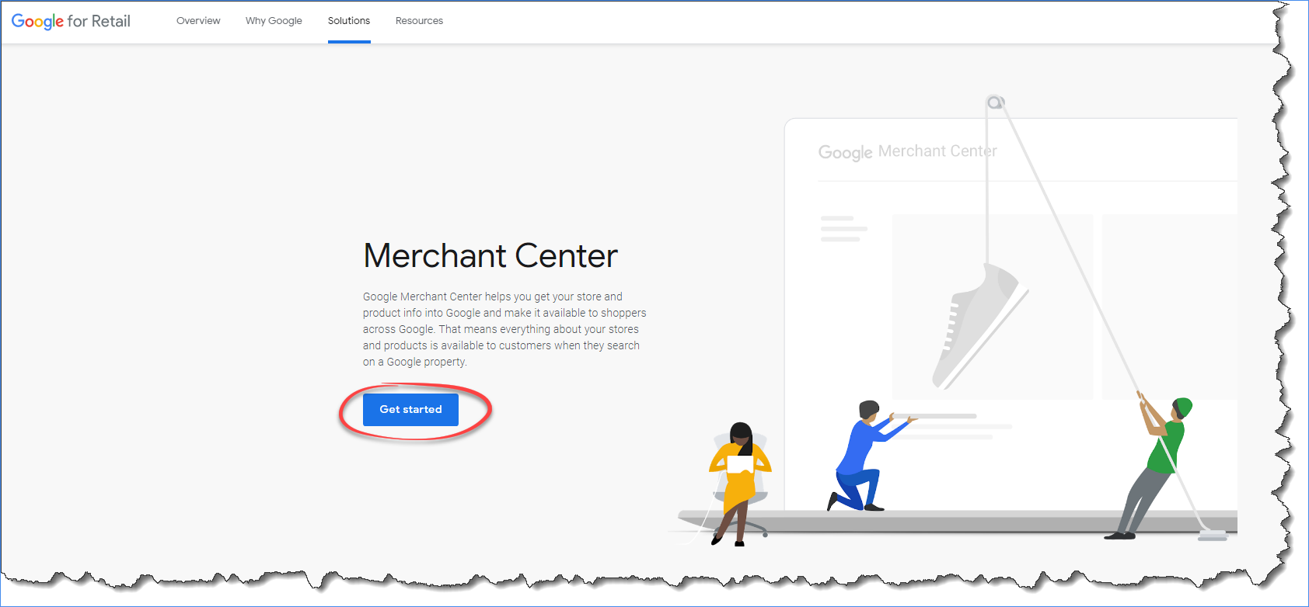This screenshot has height=607, width=1309.
Task: Click the Google for Retail logo
Action: click(x=71, y=21)
